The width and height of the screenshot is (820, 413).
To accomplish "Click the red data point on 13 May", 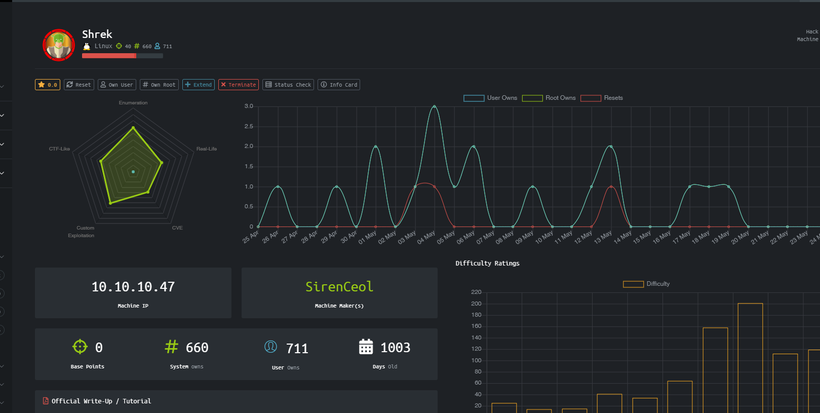I will click(x=611, y=187).
